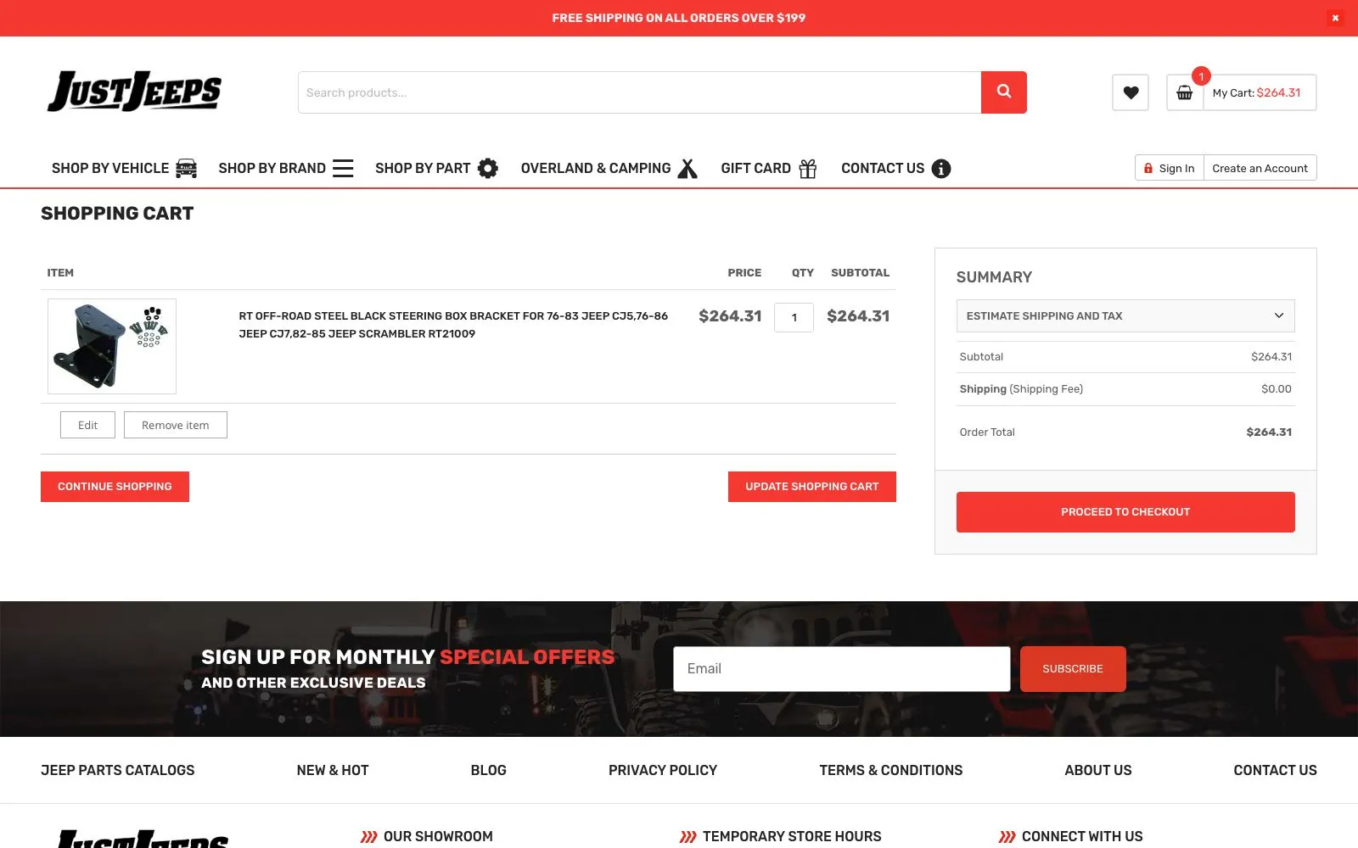
Task: Open the Overland & Camping menu
Action: pos(596,168)
